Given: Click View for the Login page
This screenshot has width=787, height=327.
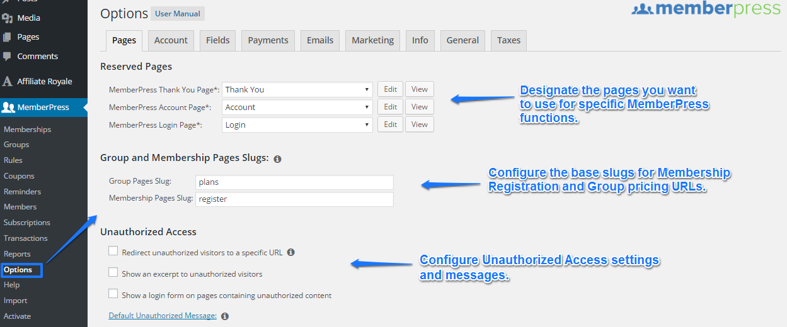Looking at the screenshot, I should 420,125.
